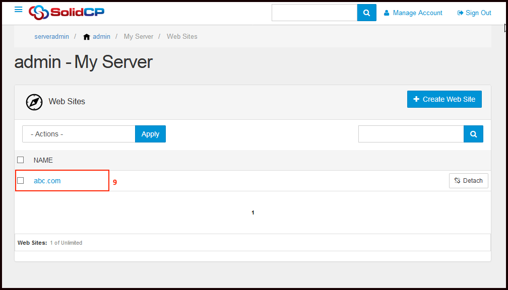
Task: Detach the abc.com web site
Action: pyautogui.click(x=468, y=181)
